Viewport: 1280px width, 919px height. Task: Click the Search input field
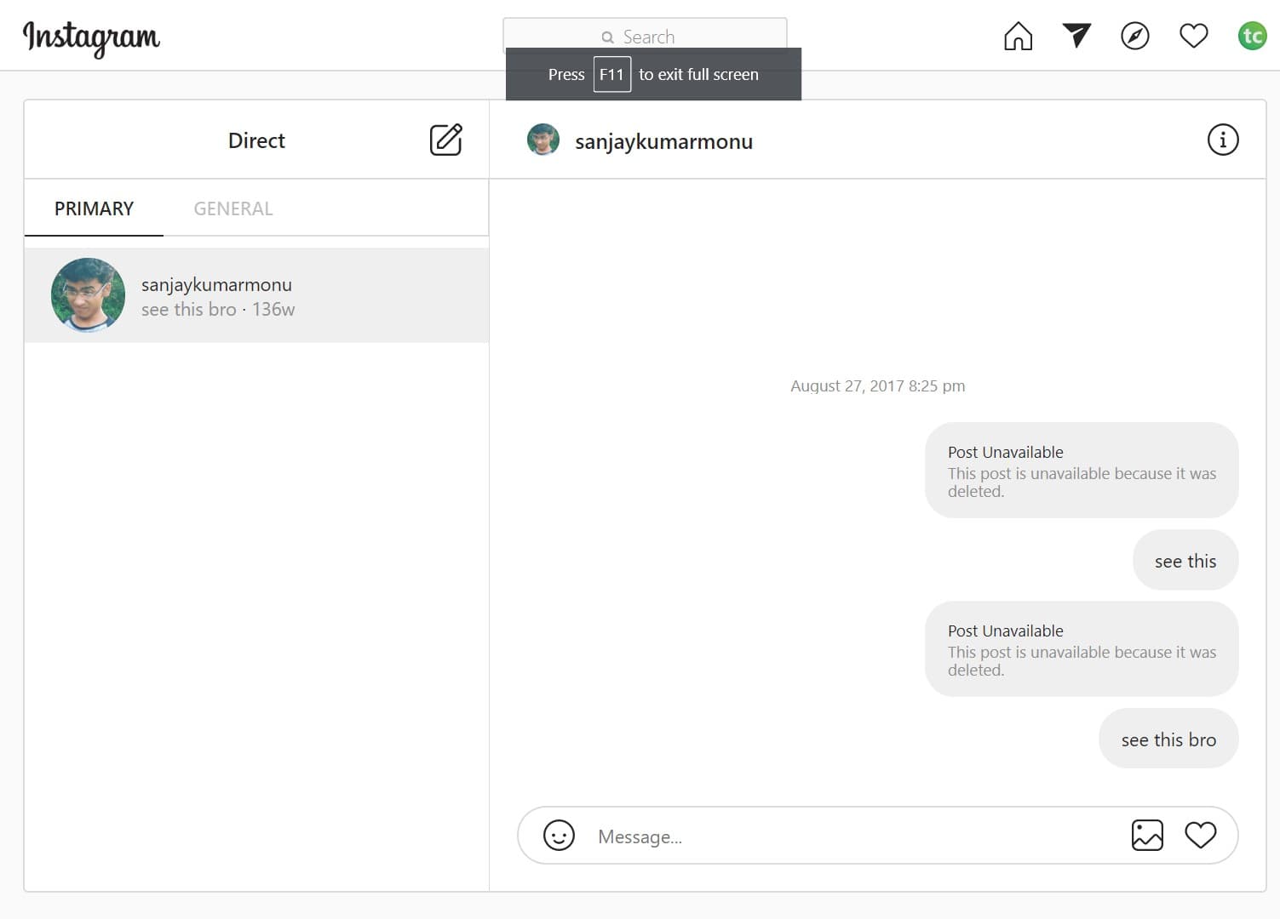point(645,34)
